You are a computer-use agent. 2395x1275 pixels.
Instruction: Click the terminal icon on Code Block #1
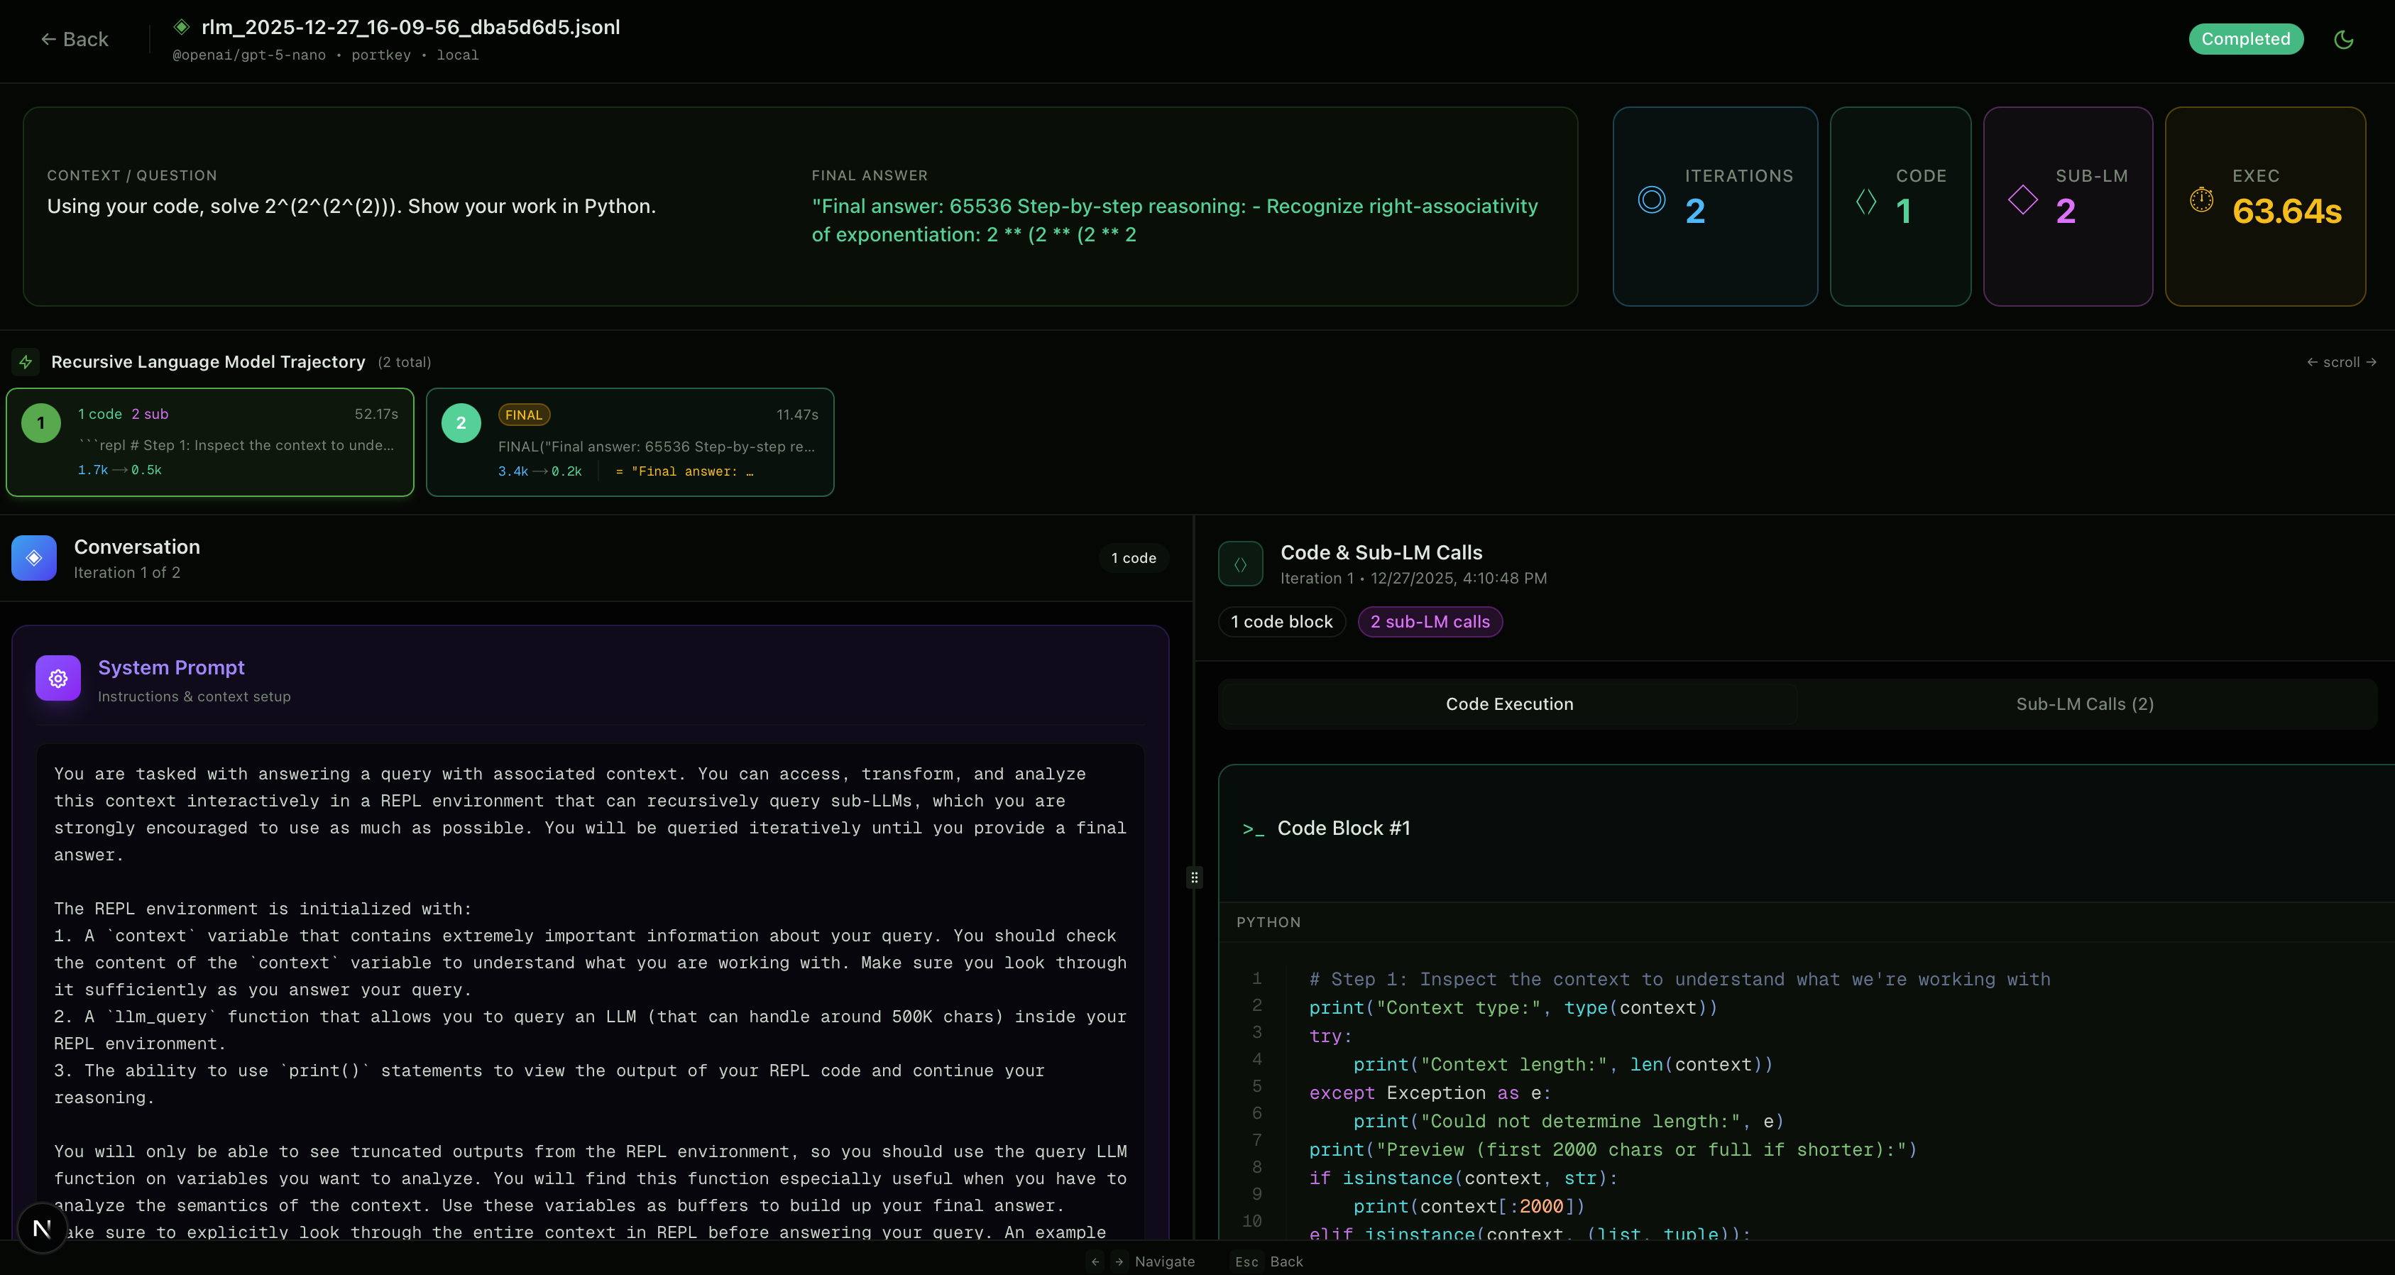pos(1255,828)
